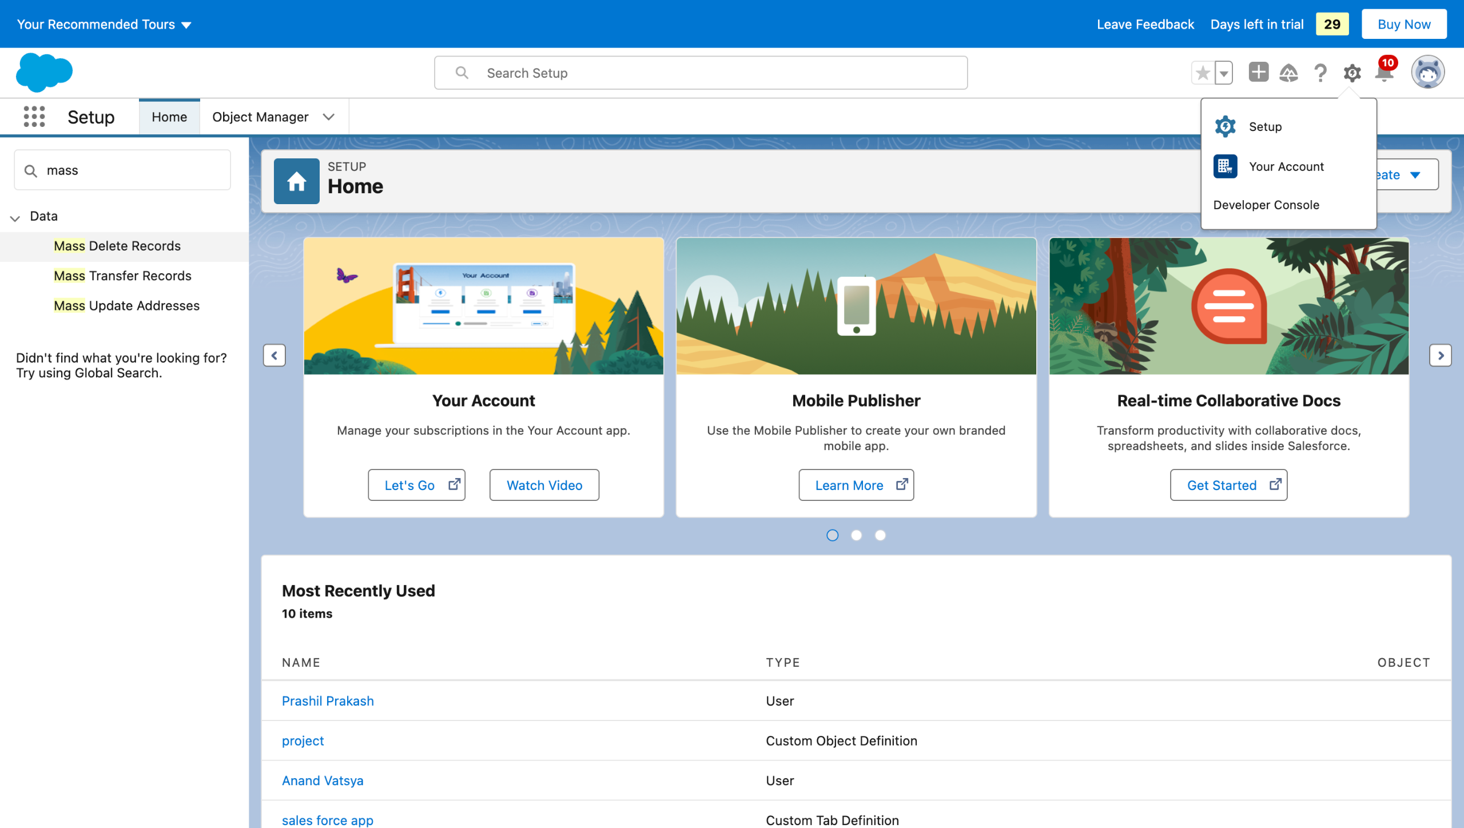Screen dimensions: 1464x828
Task: Collapse the Data tree section
Action: (x=15, y=217)
